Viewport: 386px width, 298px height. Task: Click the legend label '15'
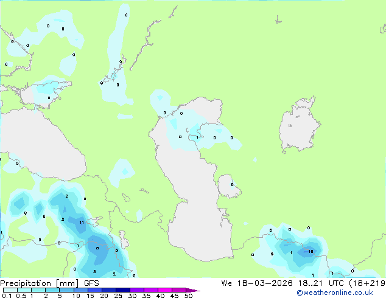pos(90,296)
